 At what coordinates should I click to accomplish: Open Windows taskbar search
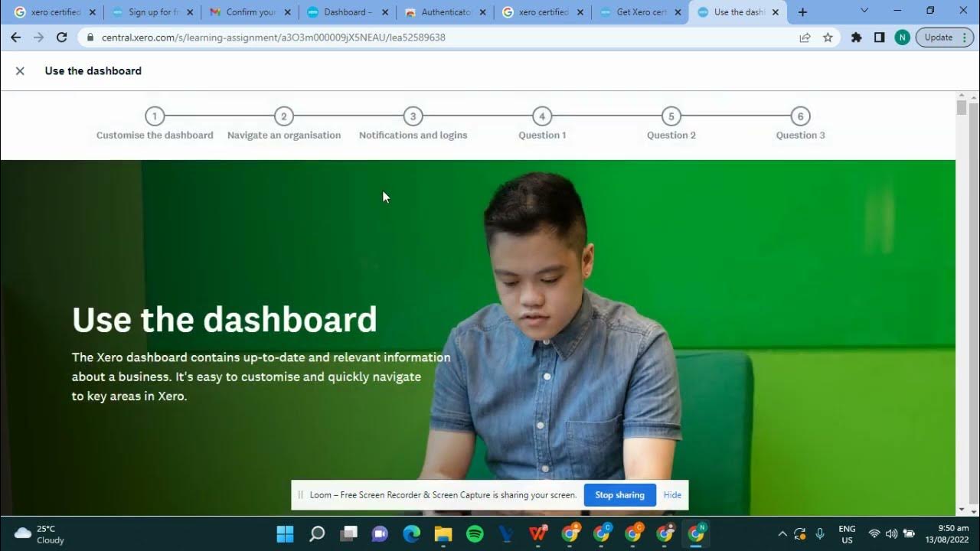click(x=317, y=533)
